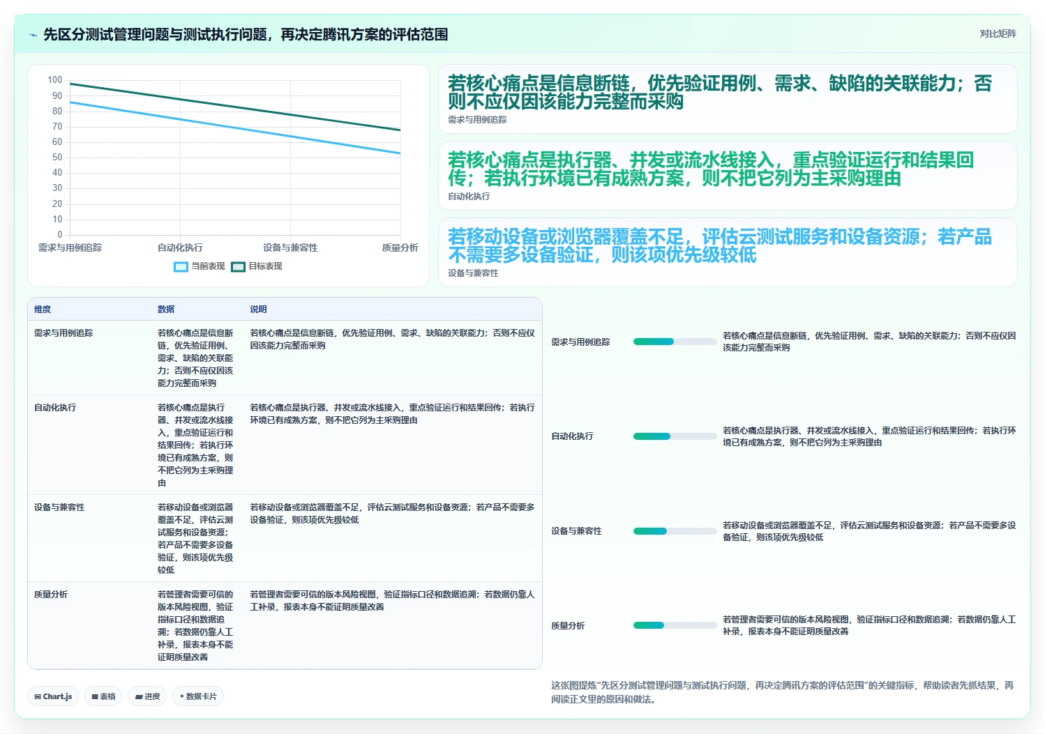Click the 自动化执行 caption under second card
1045x734 pixels.
click(469, 197)
